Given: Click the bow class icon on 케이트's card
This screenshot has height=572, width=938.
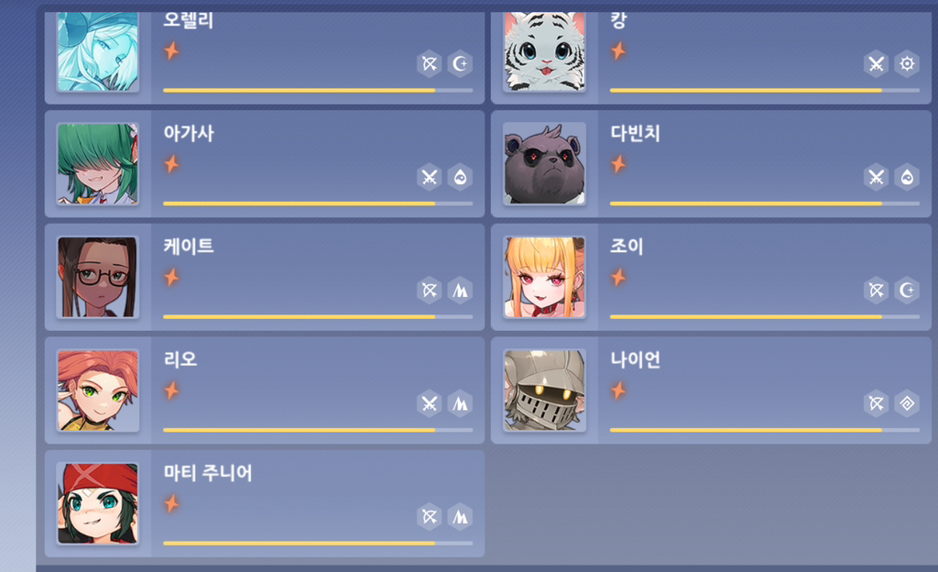Looking at the screenshot, I should (x=429, y=291).
